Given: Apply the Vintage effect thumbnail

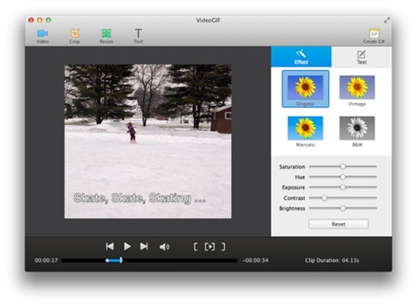Looking at the screenshot, I should click(357, 87).
